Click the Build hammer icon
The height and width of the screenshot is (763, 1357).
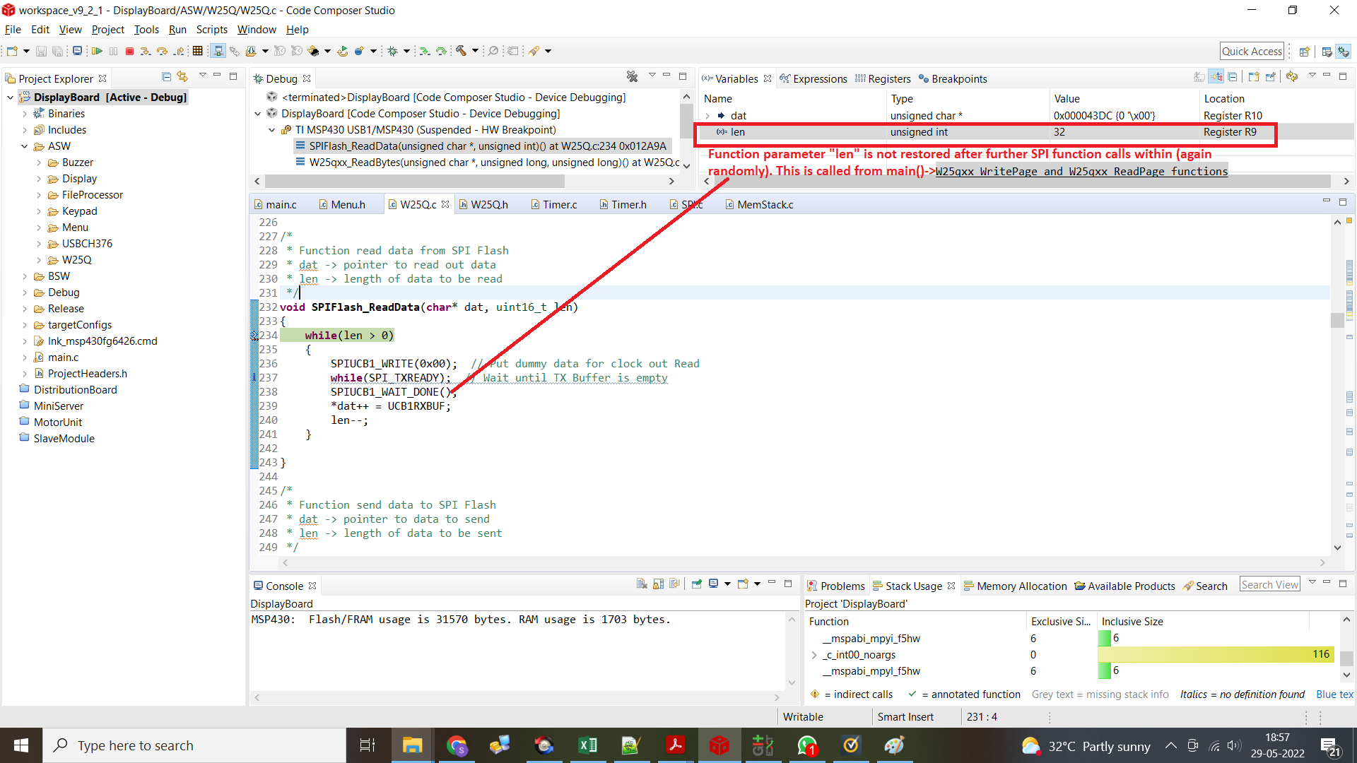(x=461, y=51)
